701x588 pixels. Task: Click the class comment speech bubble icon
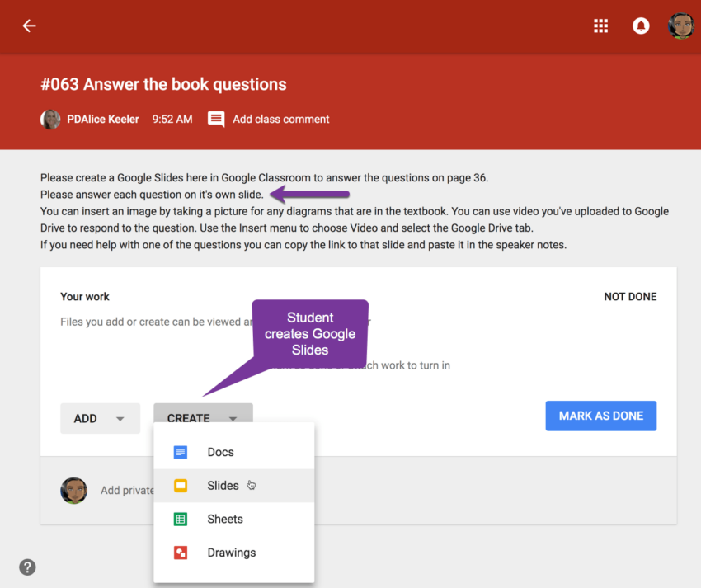(216, 120)
